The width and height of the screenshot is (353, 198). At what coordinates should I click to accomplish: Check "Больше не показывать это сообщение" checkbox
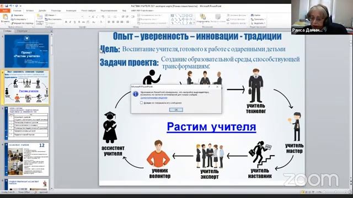click(x=141, y=103)
